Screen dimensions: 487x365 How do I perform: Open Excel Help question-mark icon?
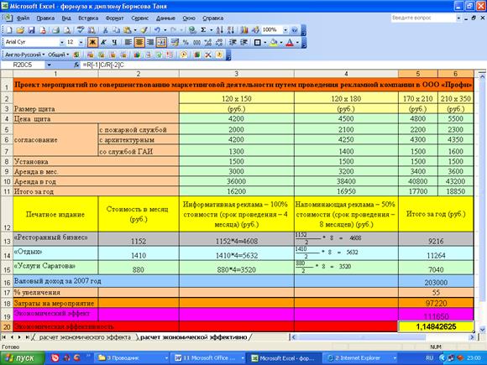tap(295, 30)
